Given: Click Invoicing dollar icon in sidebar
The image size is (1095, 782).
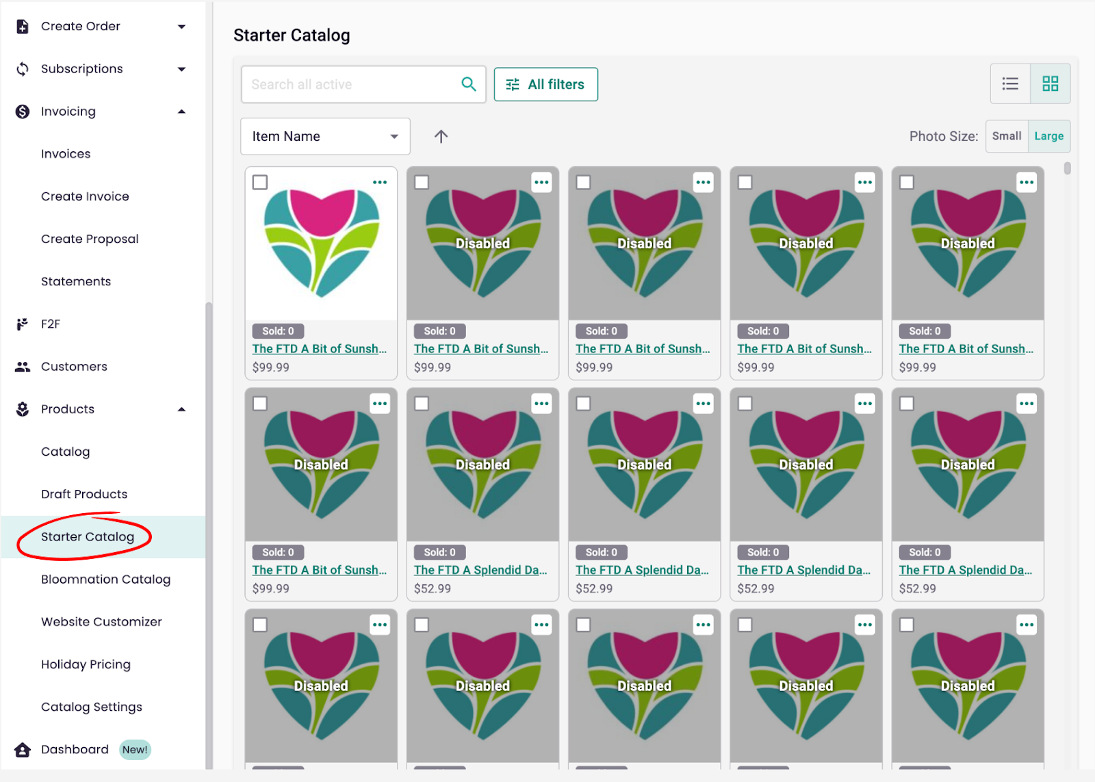Looking at the screenshot, I should tap(23, 112).
